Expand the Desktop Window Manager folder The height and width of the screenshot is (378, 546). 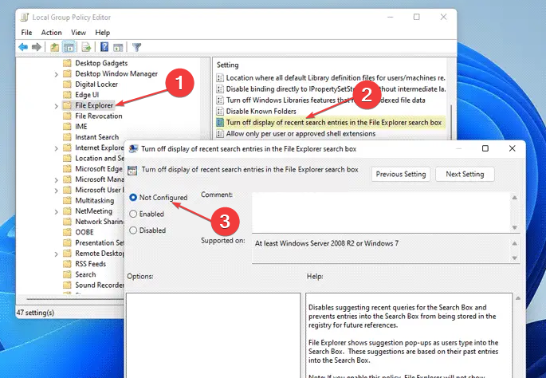(x=56, y=74)
